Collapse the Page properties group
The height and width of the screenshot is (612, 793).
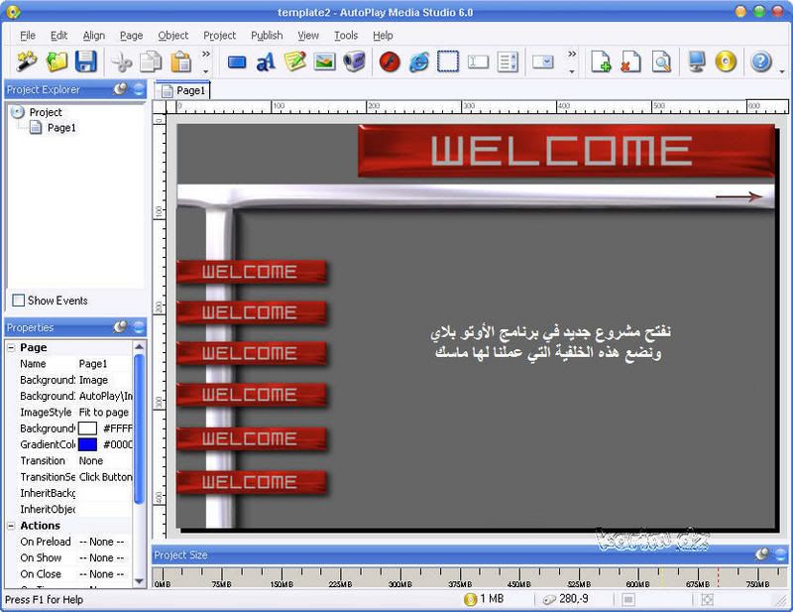[11, 348]
